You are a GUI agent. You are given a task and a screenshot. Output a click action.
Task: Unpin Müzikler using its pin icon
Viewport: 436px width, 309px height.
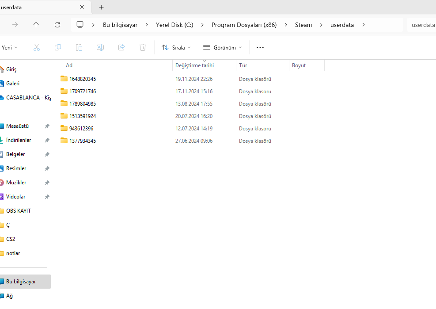[x=47, y=183]
